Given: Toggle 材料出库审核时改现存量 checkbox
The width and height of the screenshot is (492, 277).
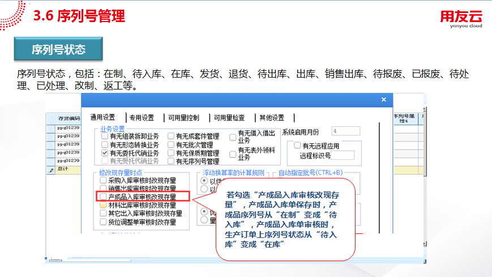Looking at the screenshot, I should pyautogui.click(x=103, y=205).
